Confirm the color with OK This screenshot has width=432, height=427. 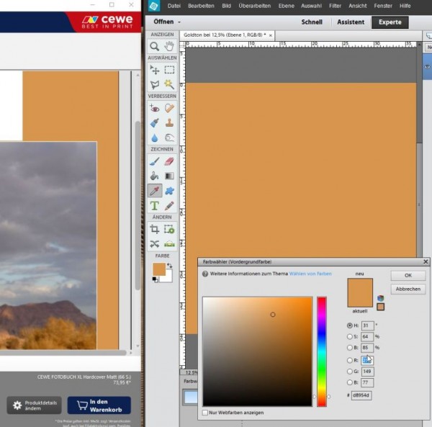(408, 276)
